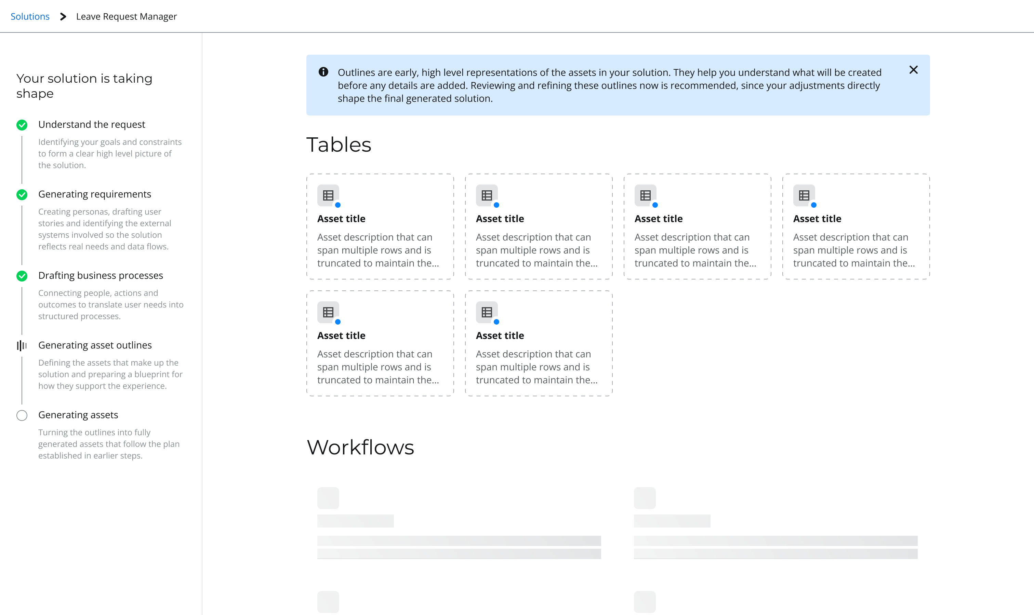Select the Drafting business processes step
The width and height of the screenshot is (1034, 615).
click(x=101, y=276)
